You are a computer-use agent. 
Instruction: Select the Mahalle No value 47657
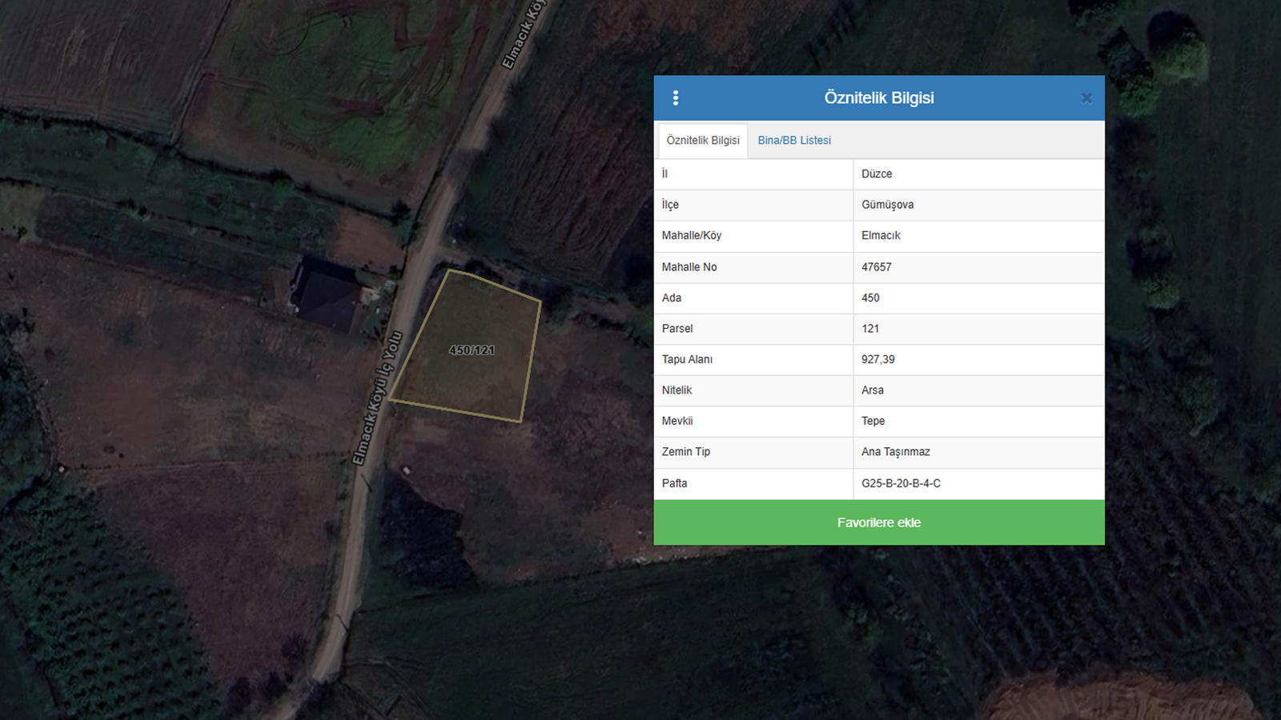click(876, 267)
